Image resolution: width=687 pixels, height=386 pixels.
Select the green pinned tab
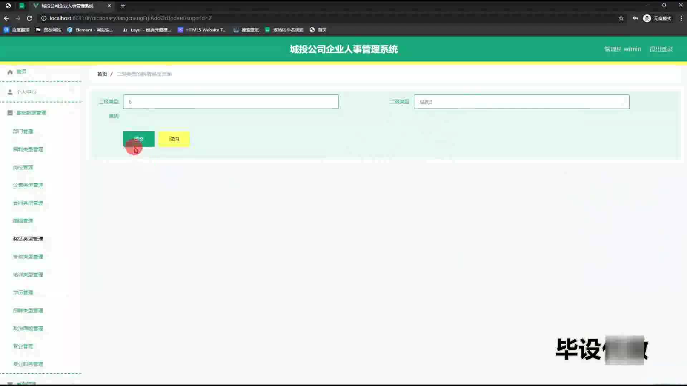click(x=21, y=6)
